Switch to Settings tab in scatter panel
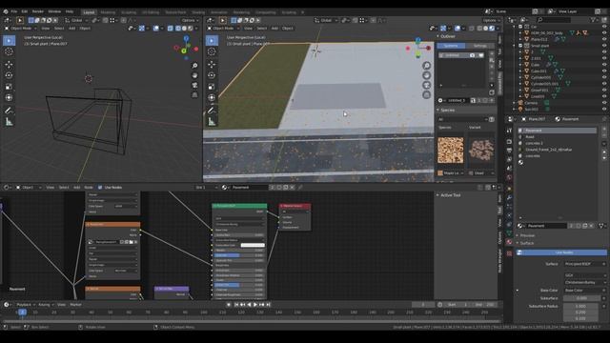610x343 pixels. click(480, 46)
